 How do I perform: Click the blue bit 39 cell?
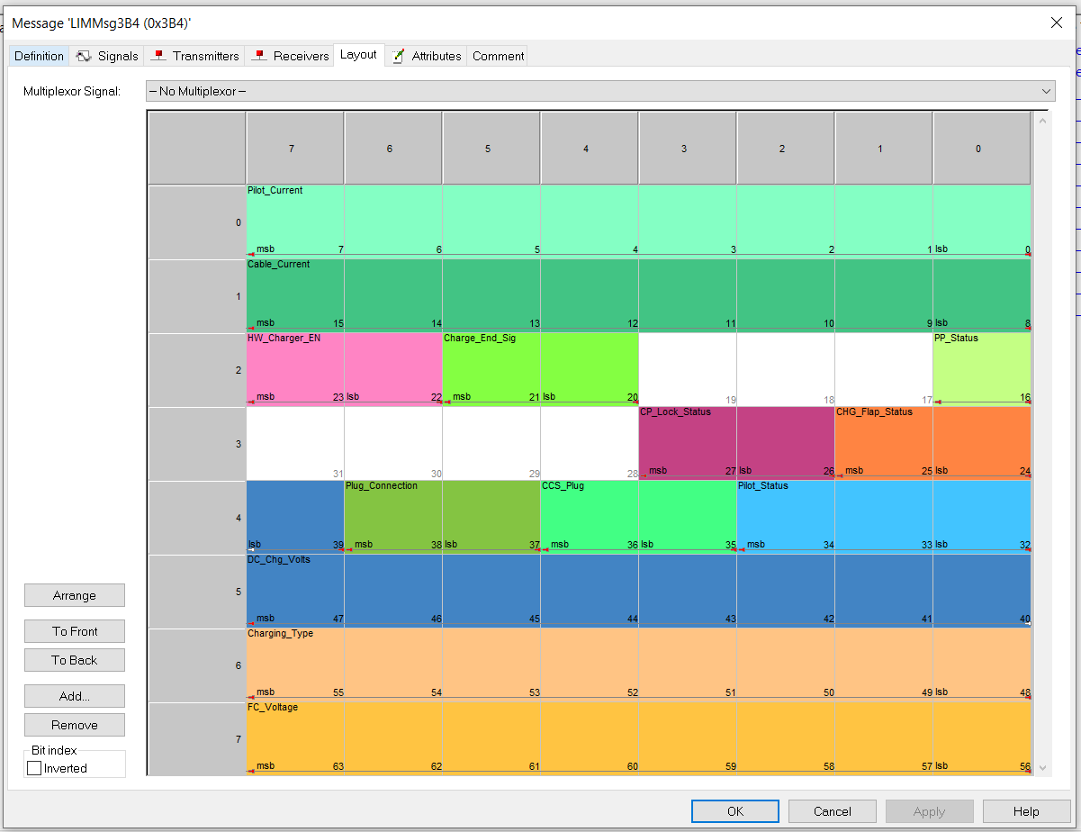point(295,517)
